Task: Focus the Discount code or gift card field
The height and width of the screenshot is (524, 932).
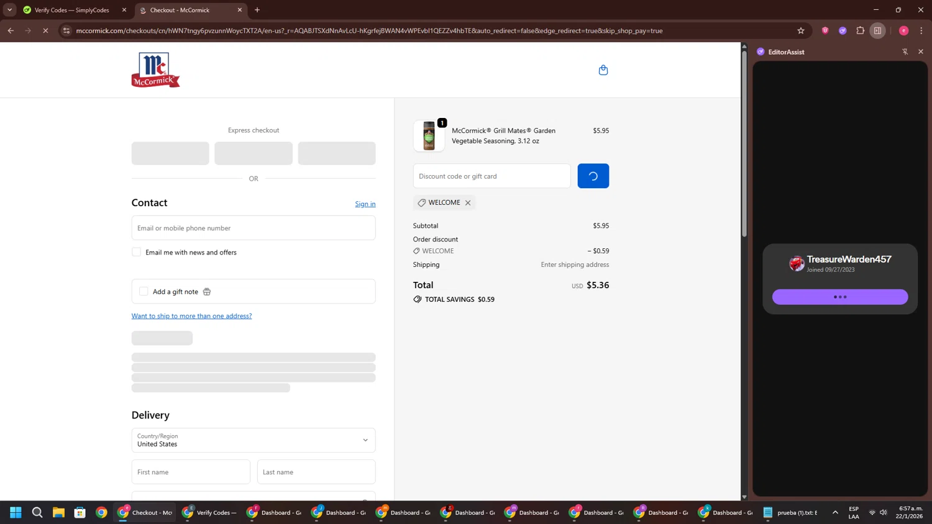Action: click(x=491, y=176)
